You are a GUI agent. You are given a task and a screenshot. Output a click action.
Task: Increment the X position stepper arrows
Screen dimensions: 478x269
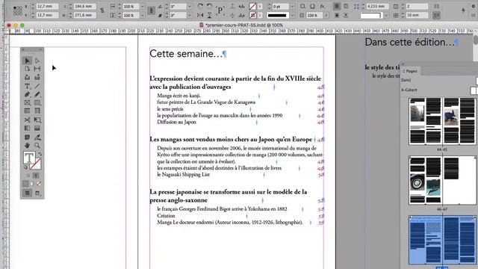pos(32,6)
